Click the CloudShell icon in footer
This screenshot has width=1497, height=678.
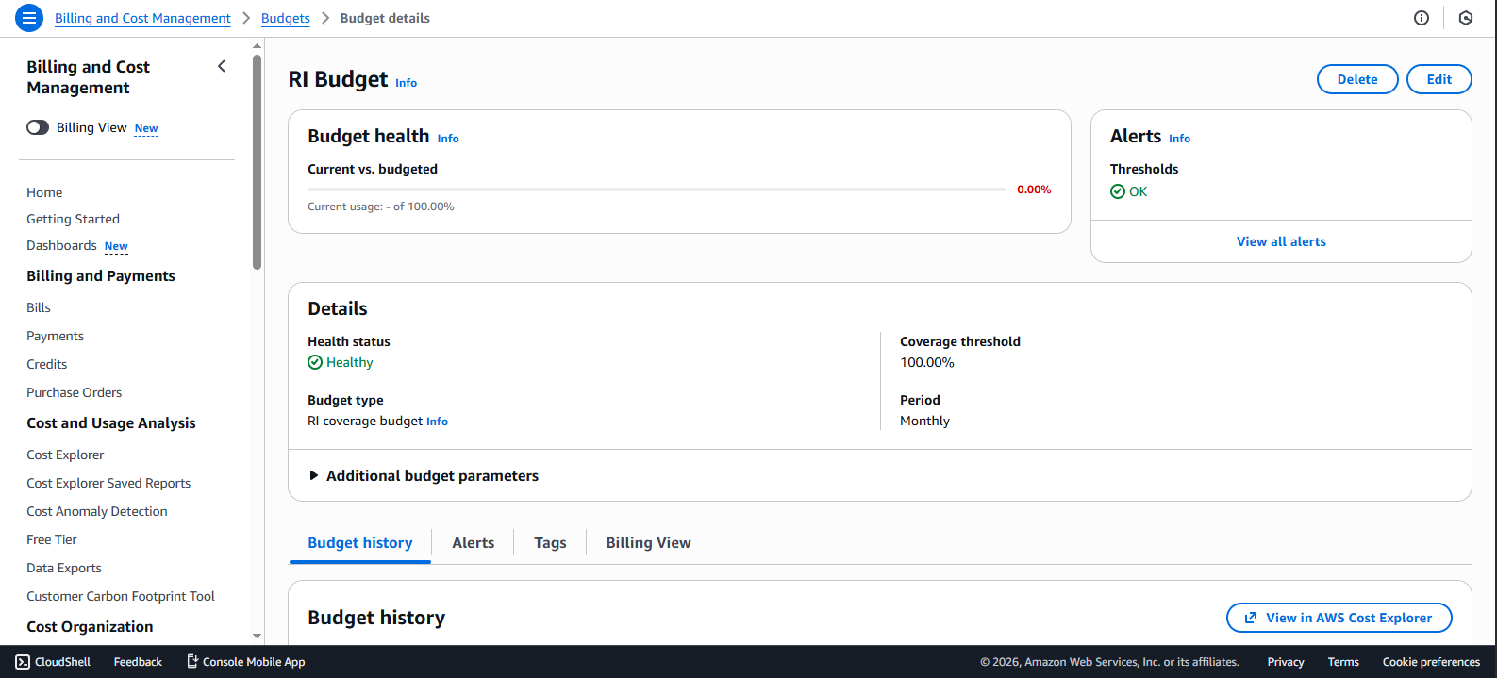pos(23,662)
